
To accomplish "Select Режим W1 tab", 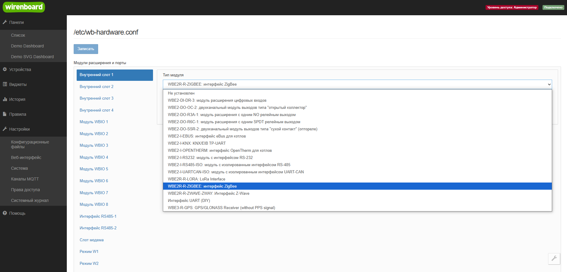I will click(x=115, y=252).
